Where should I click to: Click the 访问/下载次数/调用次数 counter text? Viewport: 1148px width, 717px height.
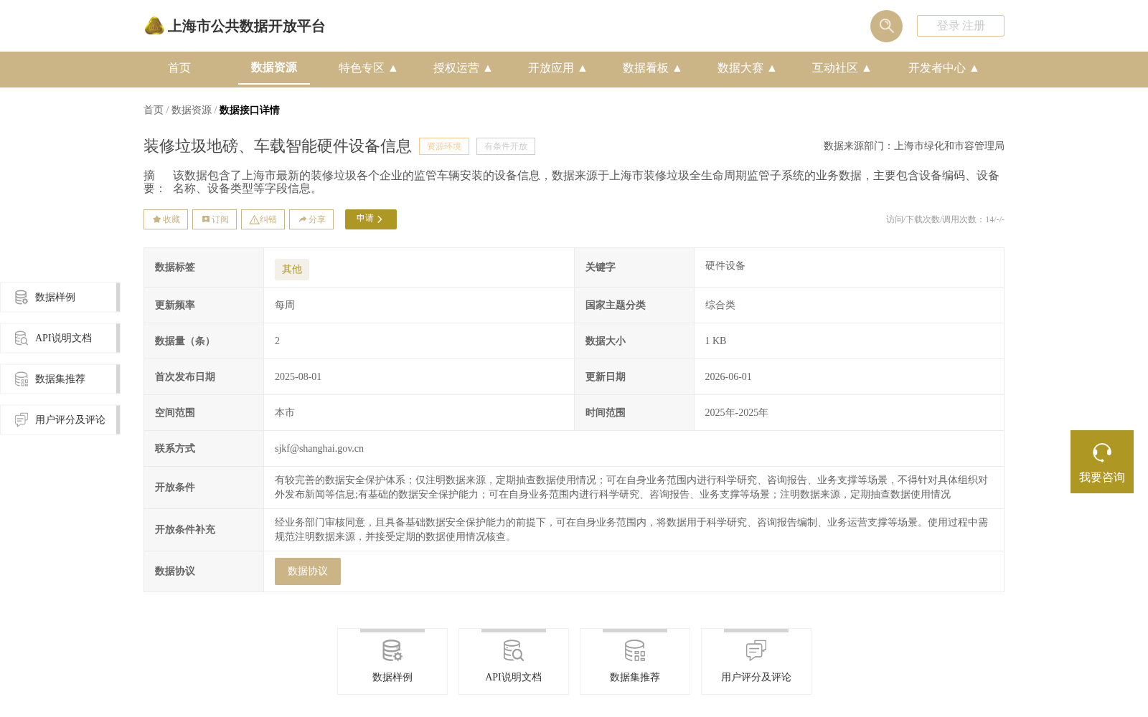945,219
